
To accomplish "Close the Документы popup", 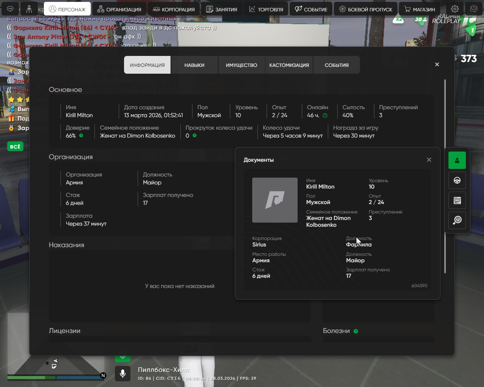I will tap(429, 160).
